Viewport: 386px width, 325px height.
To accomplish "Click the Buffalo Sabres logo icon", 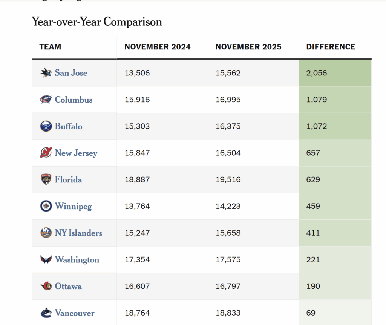I will click(x=46, y=126).
